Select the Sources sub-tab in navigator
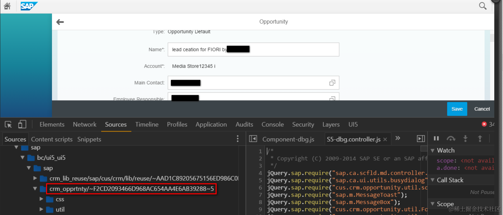The width and height of the screenshot is (503, 215). tap(15, 139)
